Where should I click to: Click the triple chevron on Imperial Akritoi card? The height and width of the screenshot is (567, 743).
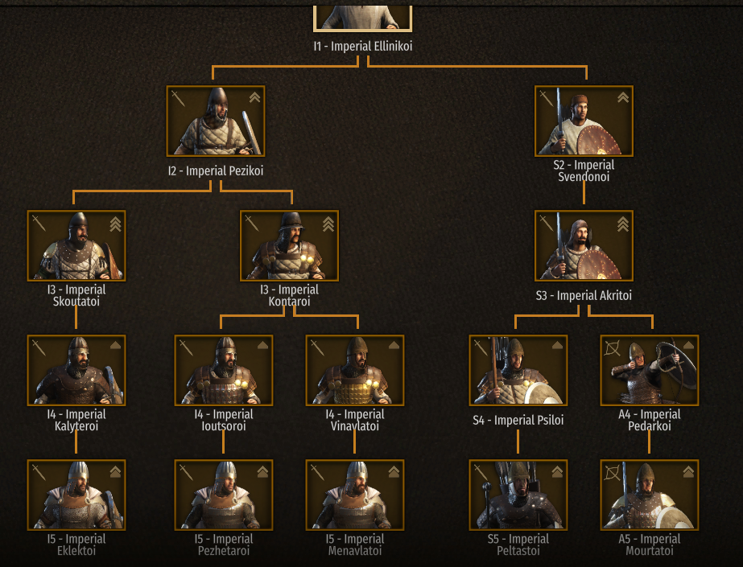[622, 224]
